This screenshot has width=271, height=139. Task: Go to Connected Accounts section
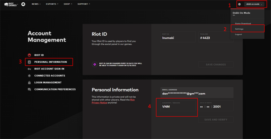[x=50, y=76]
